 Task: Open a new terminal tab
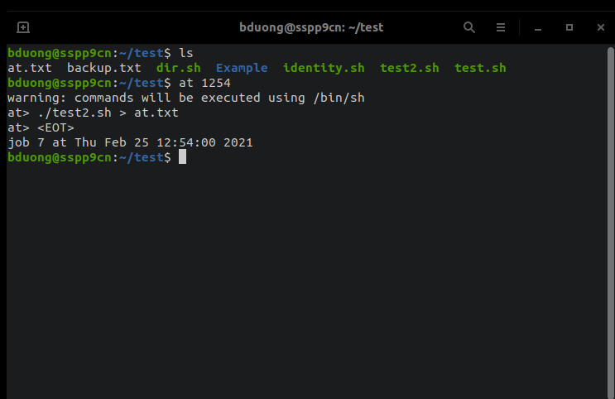click(x=23, y=27)
